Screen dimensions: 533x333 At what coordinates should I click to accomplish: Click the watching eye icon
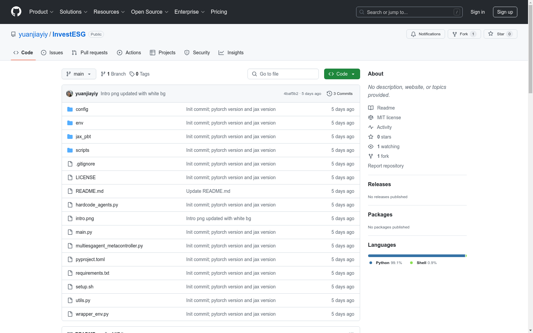371,147
